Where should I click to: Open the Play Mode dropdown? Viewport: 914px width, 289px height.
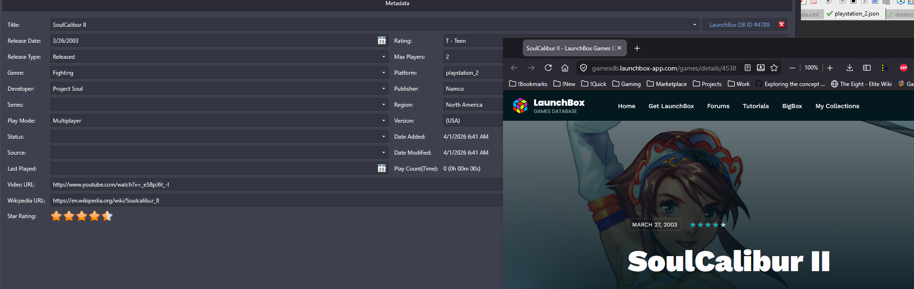click(x=383, y=121)
